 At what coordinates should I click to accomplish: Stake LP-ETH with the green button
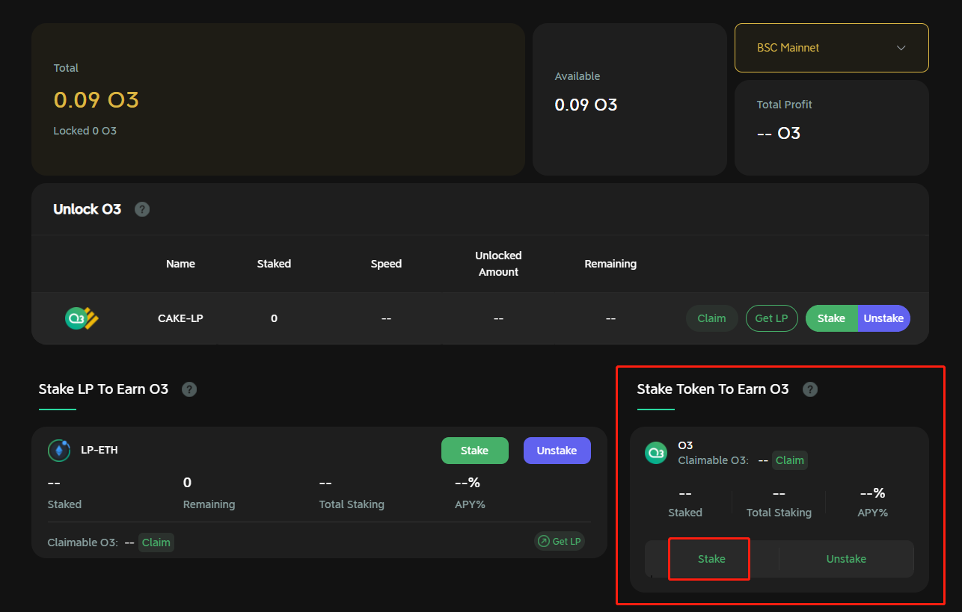[x=475, y=451]
